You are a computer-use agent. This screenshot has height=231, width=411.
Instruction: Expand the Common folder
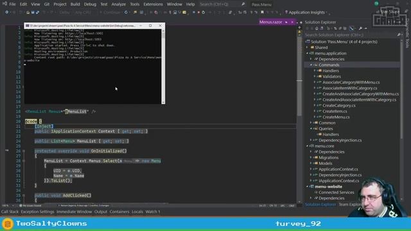tap(311, 123)
